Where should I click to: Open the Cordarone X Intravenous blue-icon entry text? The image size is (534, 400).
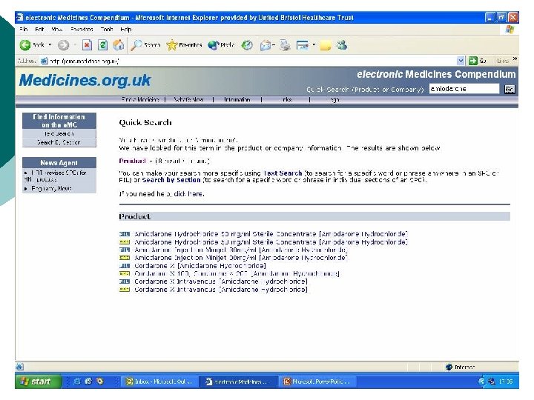221,281
